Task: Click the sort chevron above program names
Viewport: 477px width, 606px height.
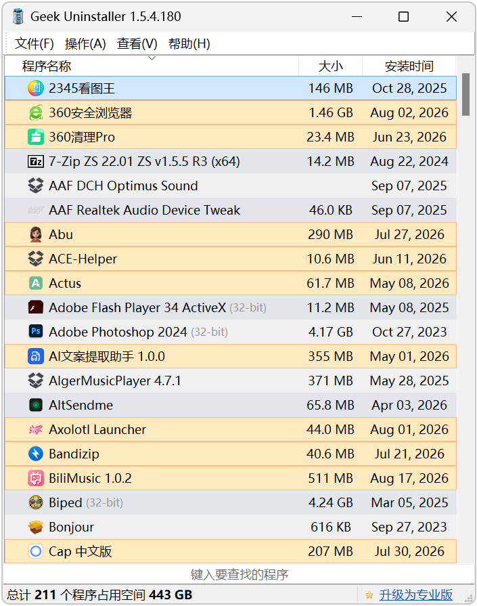Action: [152, 58]
